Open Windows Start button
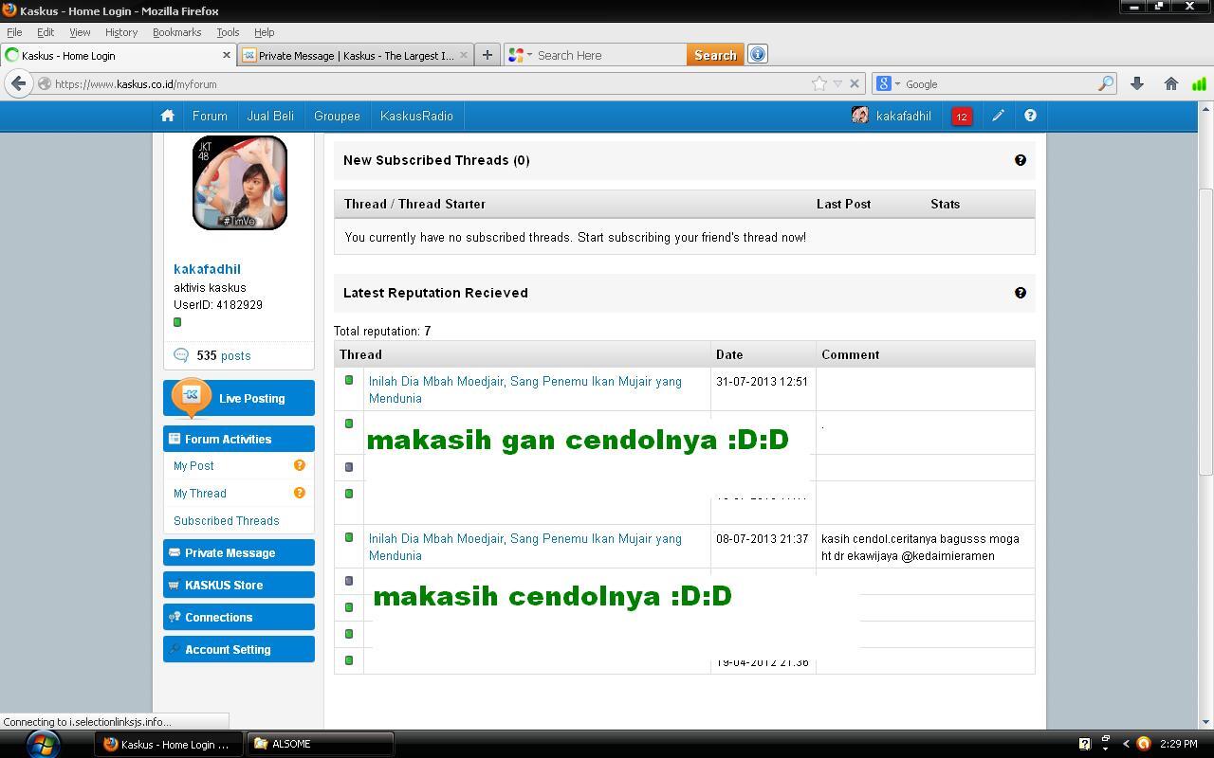Screen dimensions: 1214x758 click(x=43, y=744)
